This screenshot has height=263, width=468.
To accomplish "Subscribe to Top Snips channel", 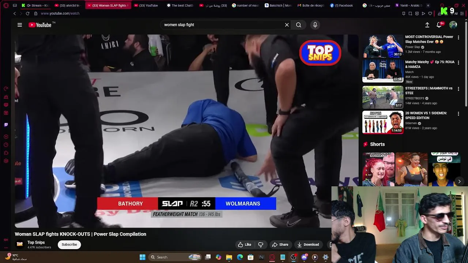I will (x=69, y=245).
